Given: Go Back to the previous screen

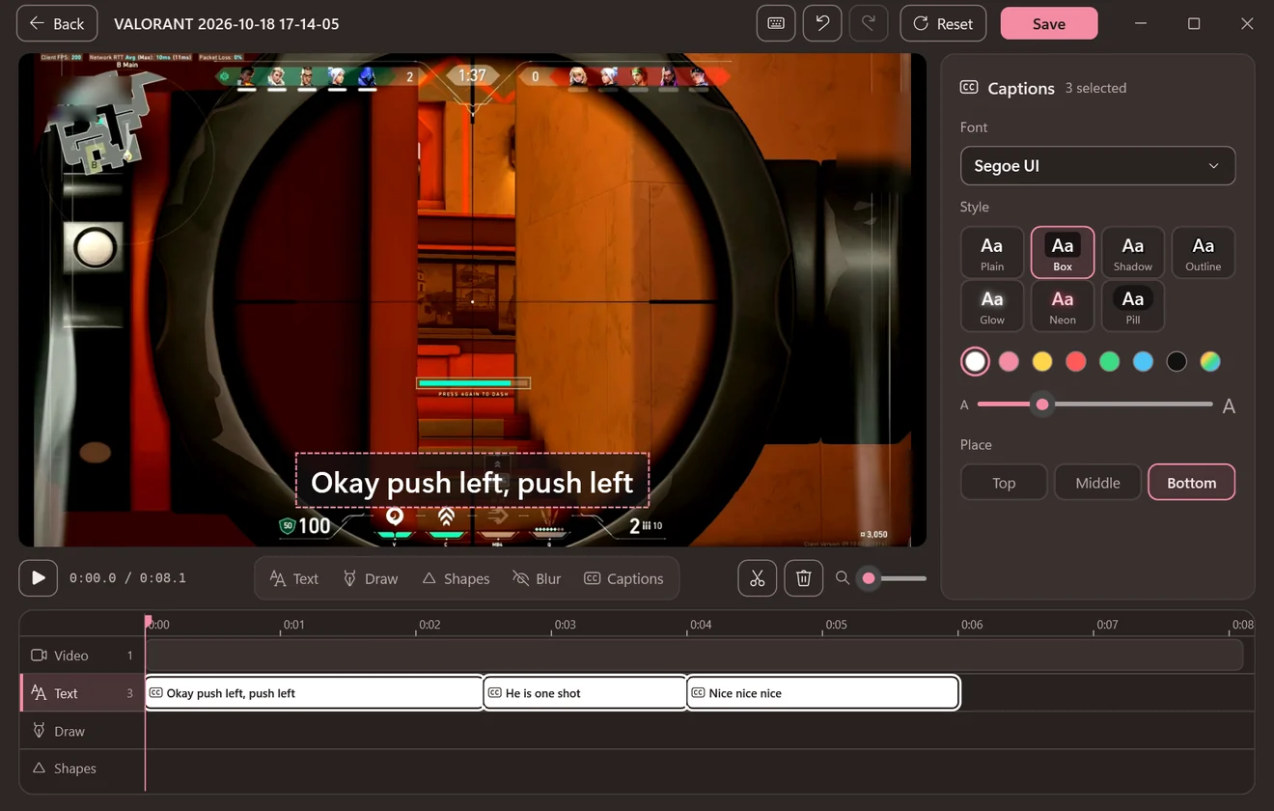Looking at the screenshot, I should tap(57, 23).
